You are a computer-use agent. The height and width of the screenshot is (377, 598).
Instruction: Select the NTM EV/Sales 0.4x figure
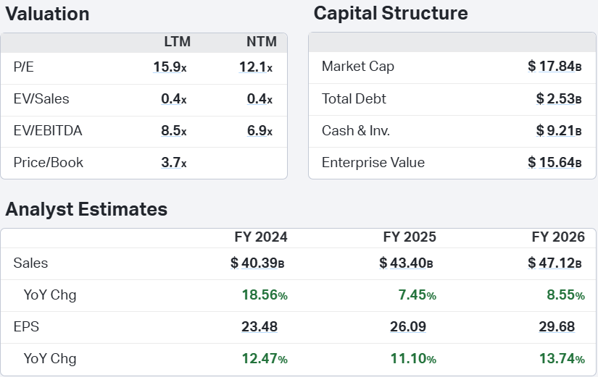tap(259, 98)
